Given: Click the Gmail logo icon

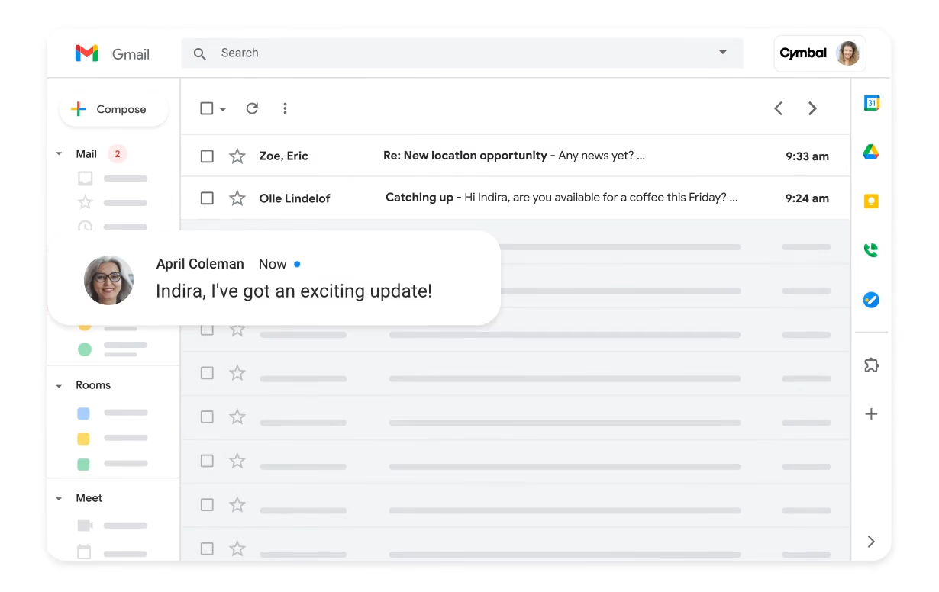Looking at the screenshot, I should (86, 53).
